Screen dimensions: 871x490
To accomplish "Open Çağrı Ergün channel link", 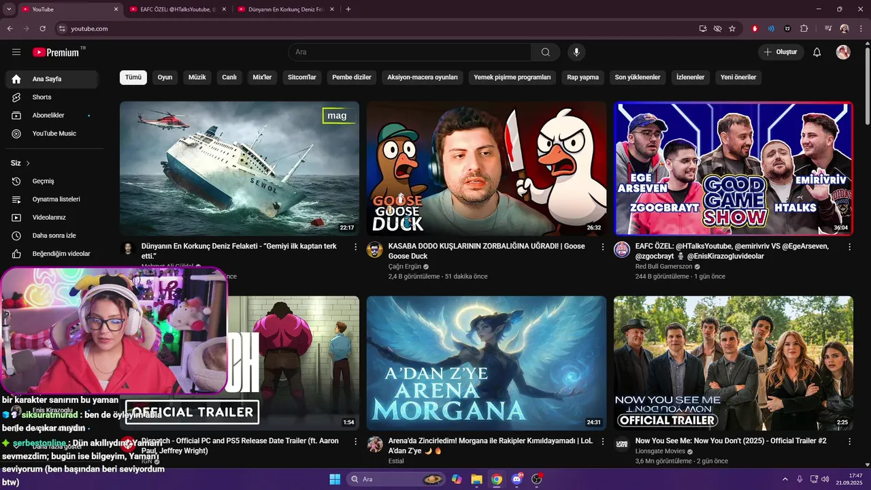I will pyautogui.click(x=405, y=267).
